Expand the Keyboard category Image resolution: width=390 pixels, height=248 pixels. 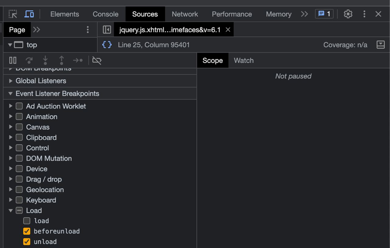coord(11,200)
